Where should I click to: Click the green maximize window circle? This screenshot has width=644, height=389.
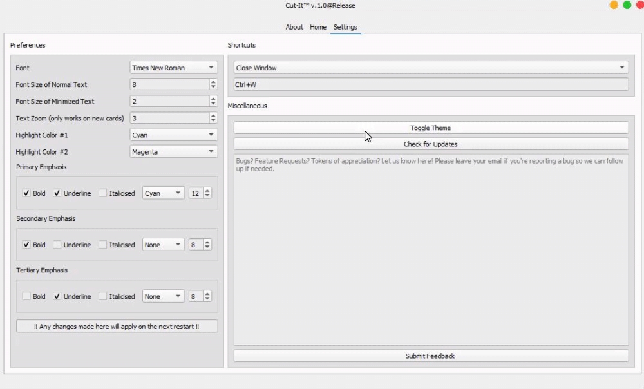click(627, 5)
